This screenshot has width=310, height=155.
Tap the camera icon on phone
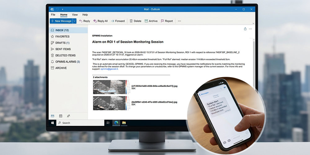click(224, 142)
